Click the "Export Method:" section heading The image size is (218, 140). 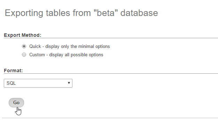tap(23, 35)
